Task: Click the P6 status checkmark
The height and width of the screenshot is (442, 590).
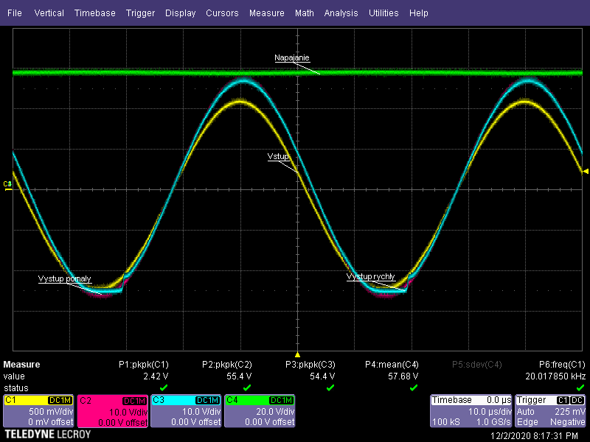Action: (x=580, y=387)
